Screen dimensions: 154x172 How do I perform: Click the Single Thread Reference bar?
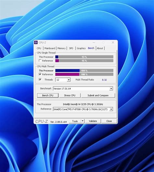[84, 61]
